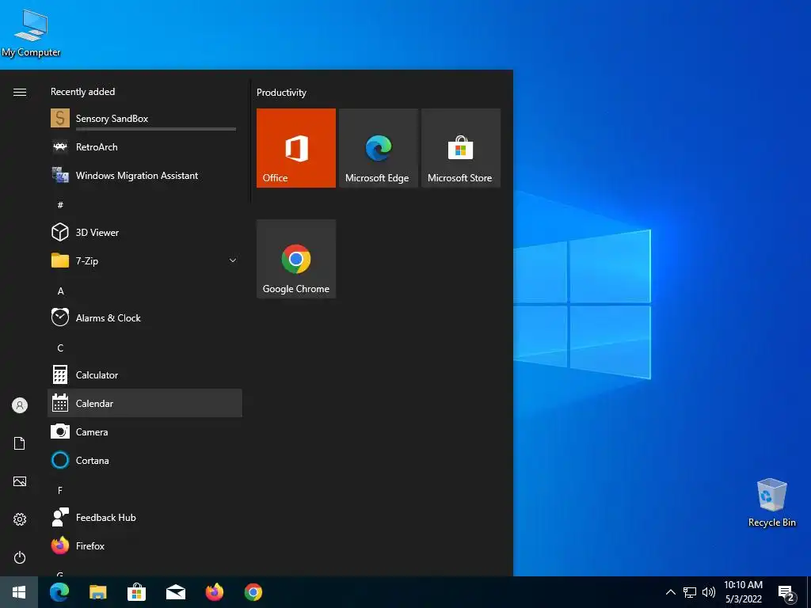Show hidden system tray icons
Image resolution: width=811 pixels, height=608 pixels.
coord(670,592)
